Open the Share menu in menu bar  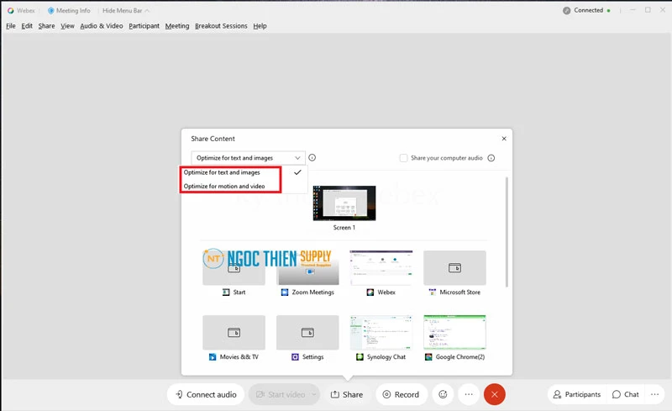pos(46,26)
